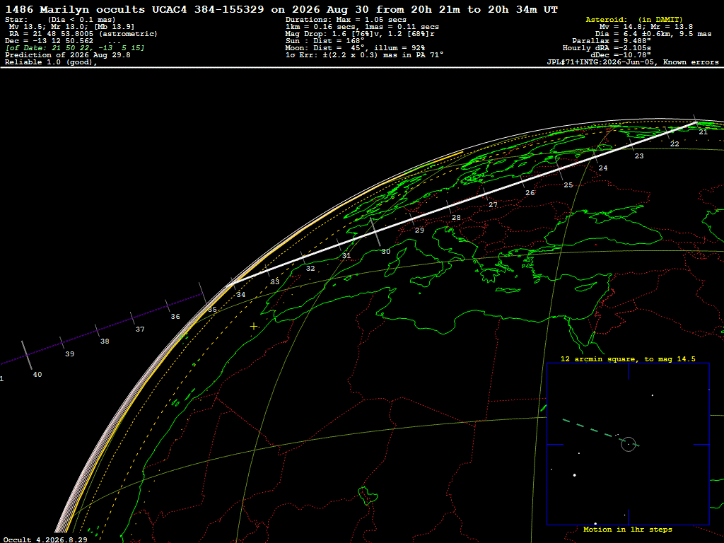The image size is (724, 543).
Task: Click the JPL#71+INTG orbit source text
Action: (633, 62)
